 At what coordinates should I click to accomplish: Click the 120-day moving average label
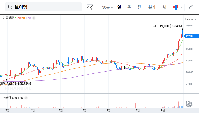point(28,18)
